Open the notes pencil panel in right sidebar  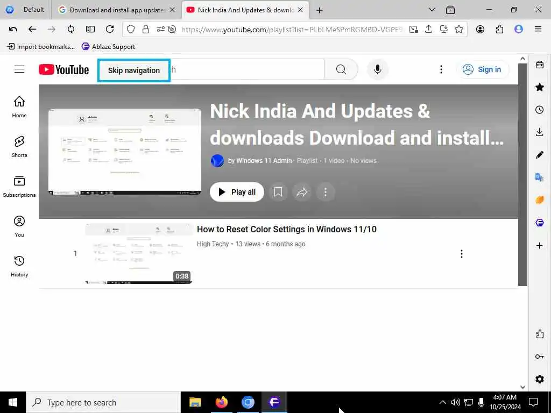coord(539,155)
